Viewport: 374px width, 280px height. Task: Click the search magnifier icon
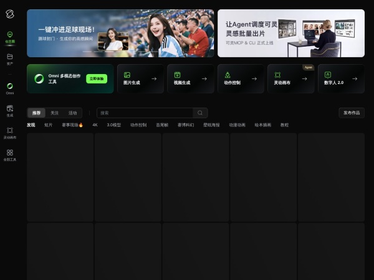click(x=200, y=113)
